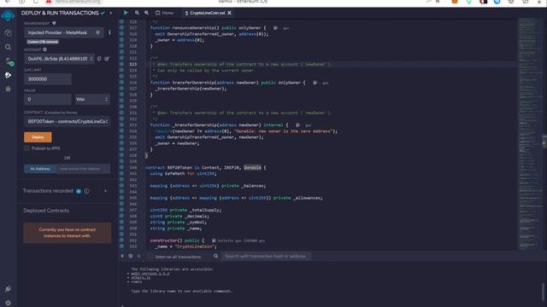Click the gas icon on constructor line
The image size is (547, 307).
coord(214,240)
